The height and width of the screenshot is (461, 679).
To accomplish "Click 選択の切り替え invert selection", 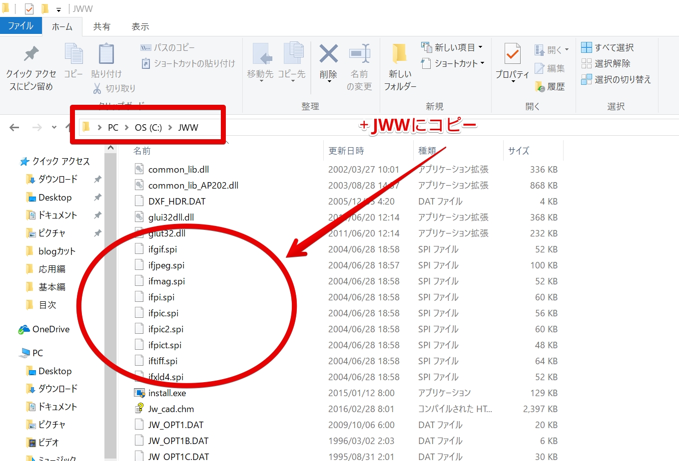I will tap(616, 79).
